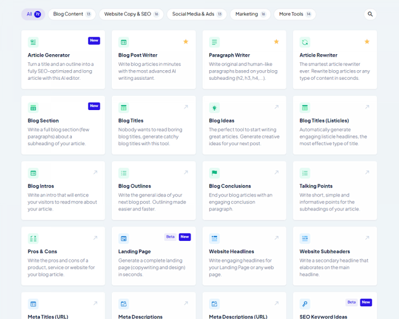
Task: Open the Article Rewriter title
Action: click(x=318, y=55)
